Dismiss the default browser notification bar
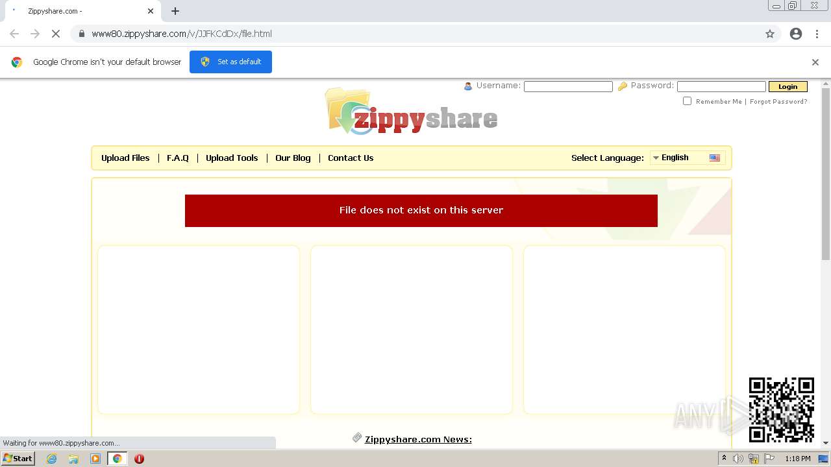The height and width of the screenshot is (467, 831). pos(815,62)
